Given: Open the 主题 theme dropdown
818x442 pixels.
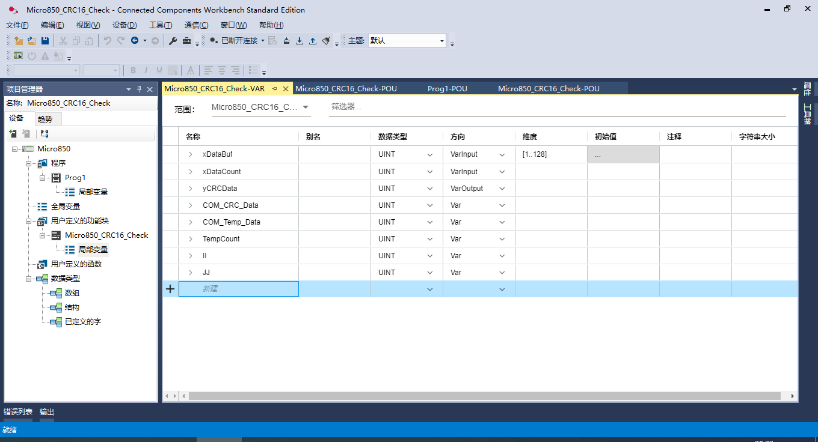Looking at the screenshot, I should tap(442, 41).
